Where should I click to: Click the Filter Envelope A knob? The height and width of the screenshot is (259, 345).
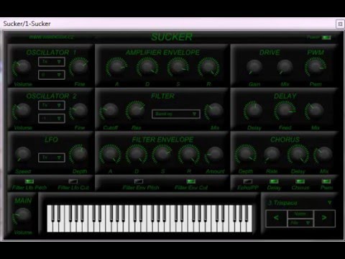110,154
